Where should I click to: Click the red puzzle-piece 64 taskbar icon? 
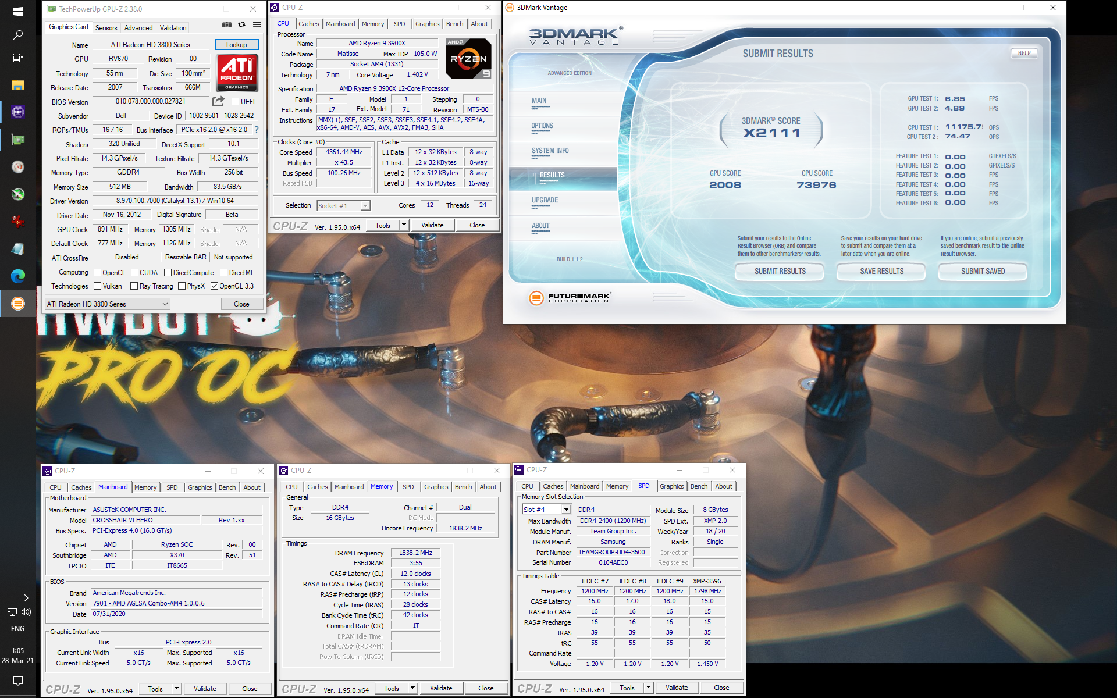[x=18, y=222]
